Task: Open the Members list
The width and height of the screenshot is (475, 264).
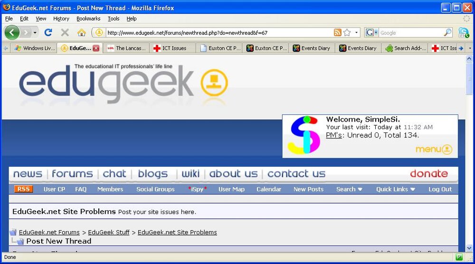Action: 110,189
